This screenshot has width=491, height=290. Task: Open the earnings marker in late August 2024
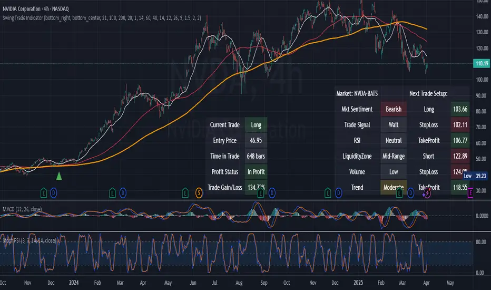pos(261,193)
